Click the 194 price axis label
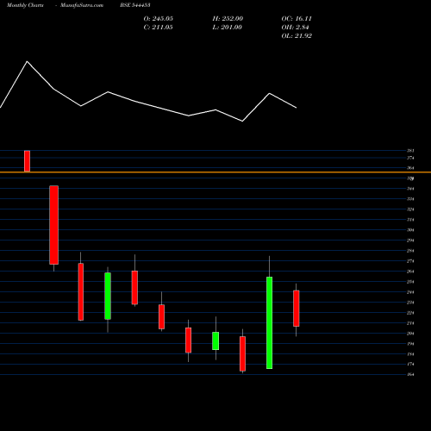The width and height of the screenshot is (431, 431). [x=410, y=344]
